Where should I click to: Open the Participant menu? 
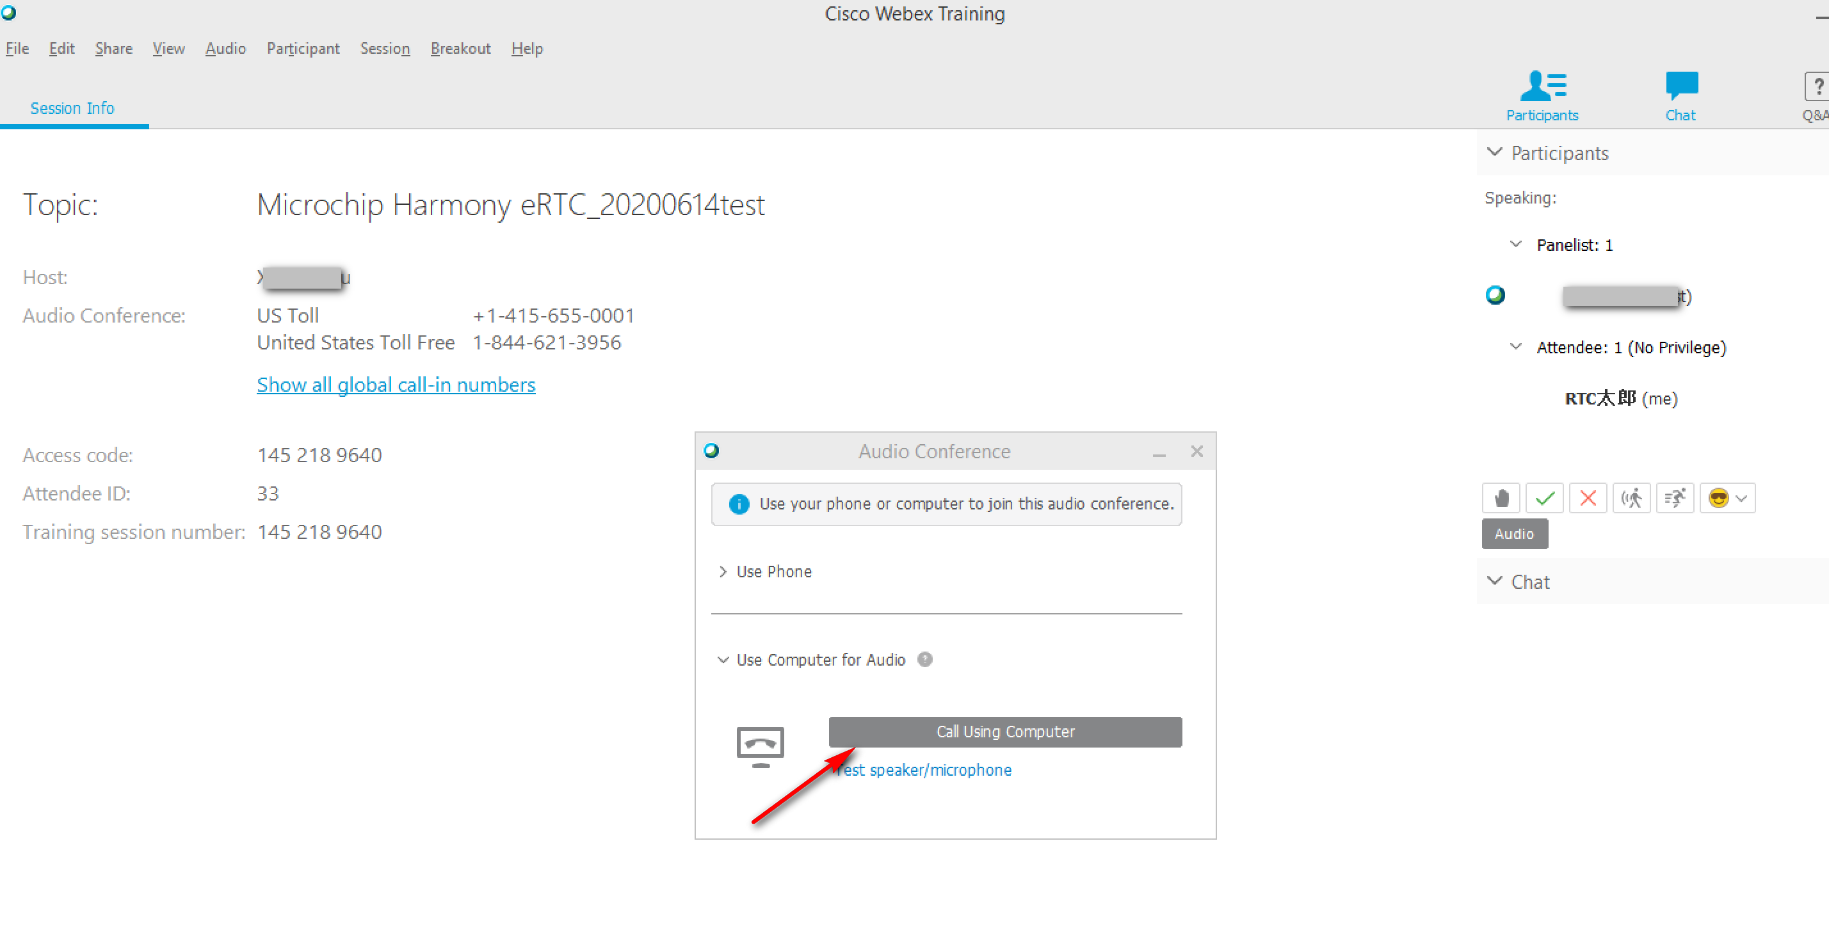click(x=303, y=48)
